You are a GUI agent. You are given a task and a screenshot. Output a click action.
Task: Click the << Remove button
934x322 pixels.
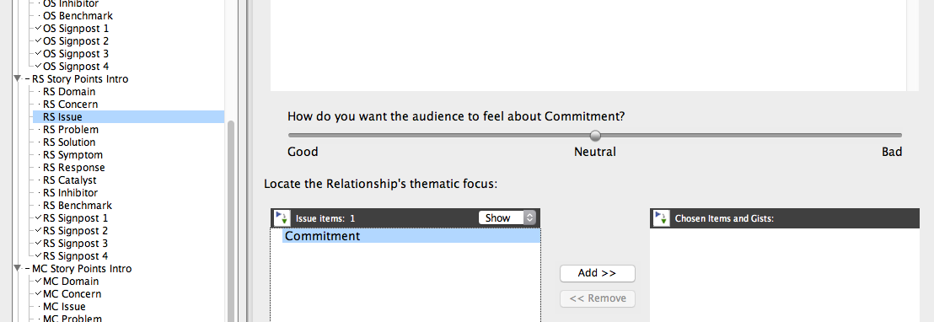click(598, 298)
